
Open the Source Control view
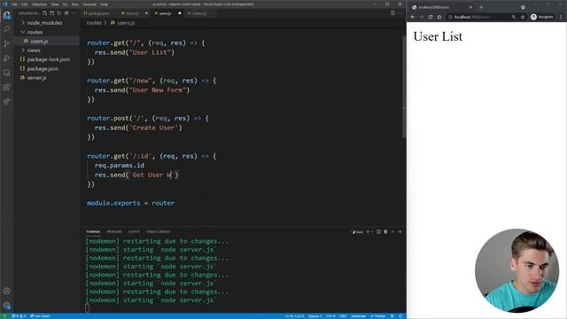7,43
